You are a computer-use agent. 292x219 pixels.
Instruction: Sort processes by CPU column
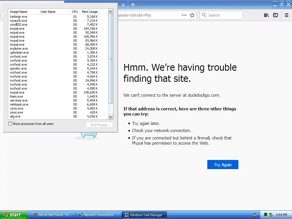click(x=74, y=11)
